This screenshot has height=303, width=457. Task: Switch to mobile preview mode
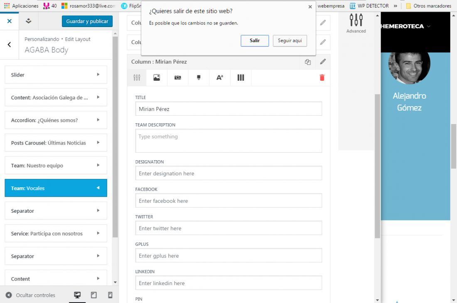point(110,295)
